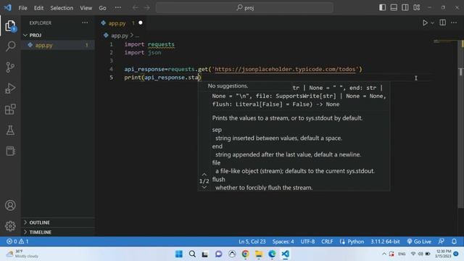Open the overflow menu ellipsis in menu bar
464x261 pixels.
click(x=117, y=8)
